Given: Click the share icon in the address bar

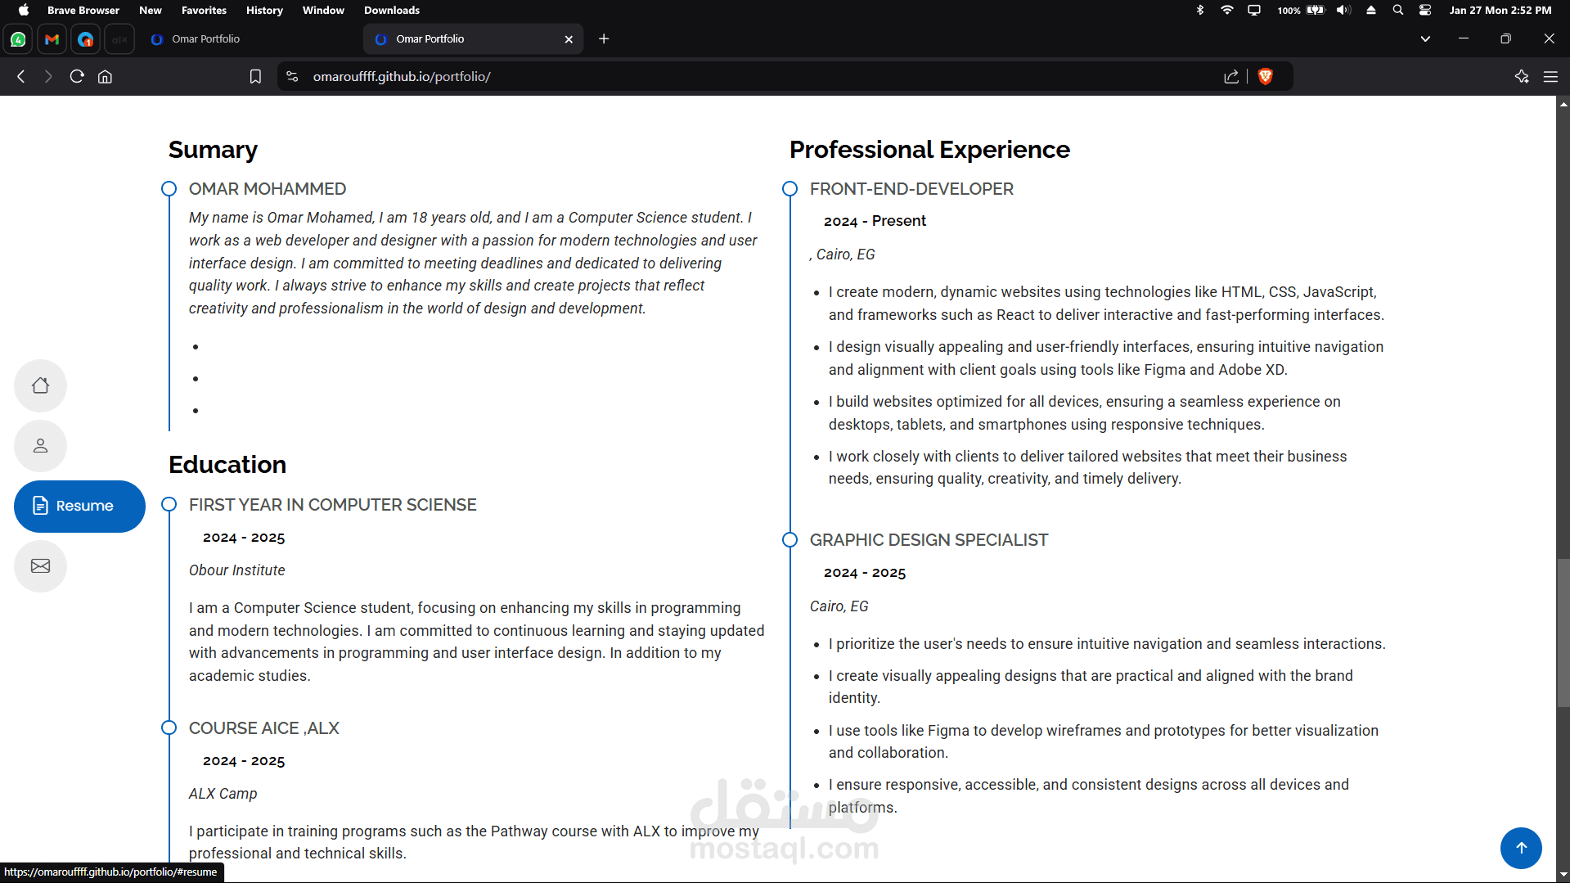Looking at the screenshot, I should click(1231, 77).
